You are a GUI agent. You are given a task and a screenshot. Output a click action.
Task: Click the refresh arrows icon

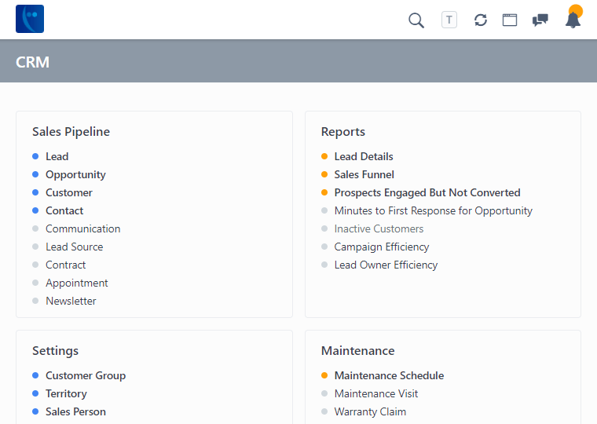point(481,20)
